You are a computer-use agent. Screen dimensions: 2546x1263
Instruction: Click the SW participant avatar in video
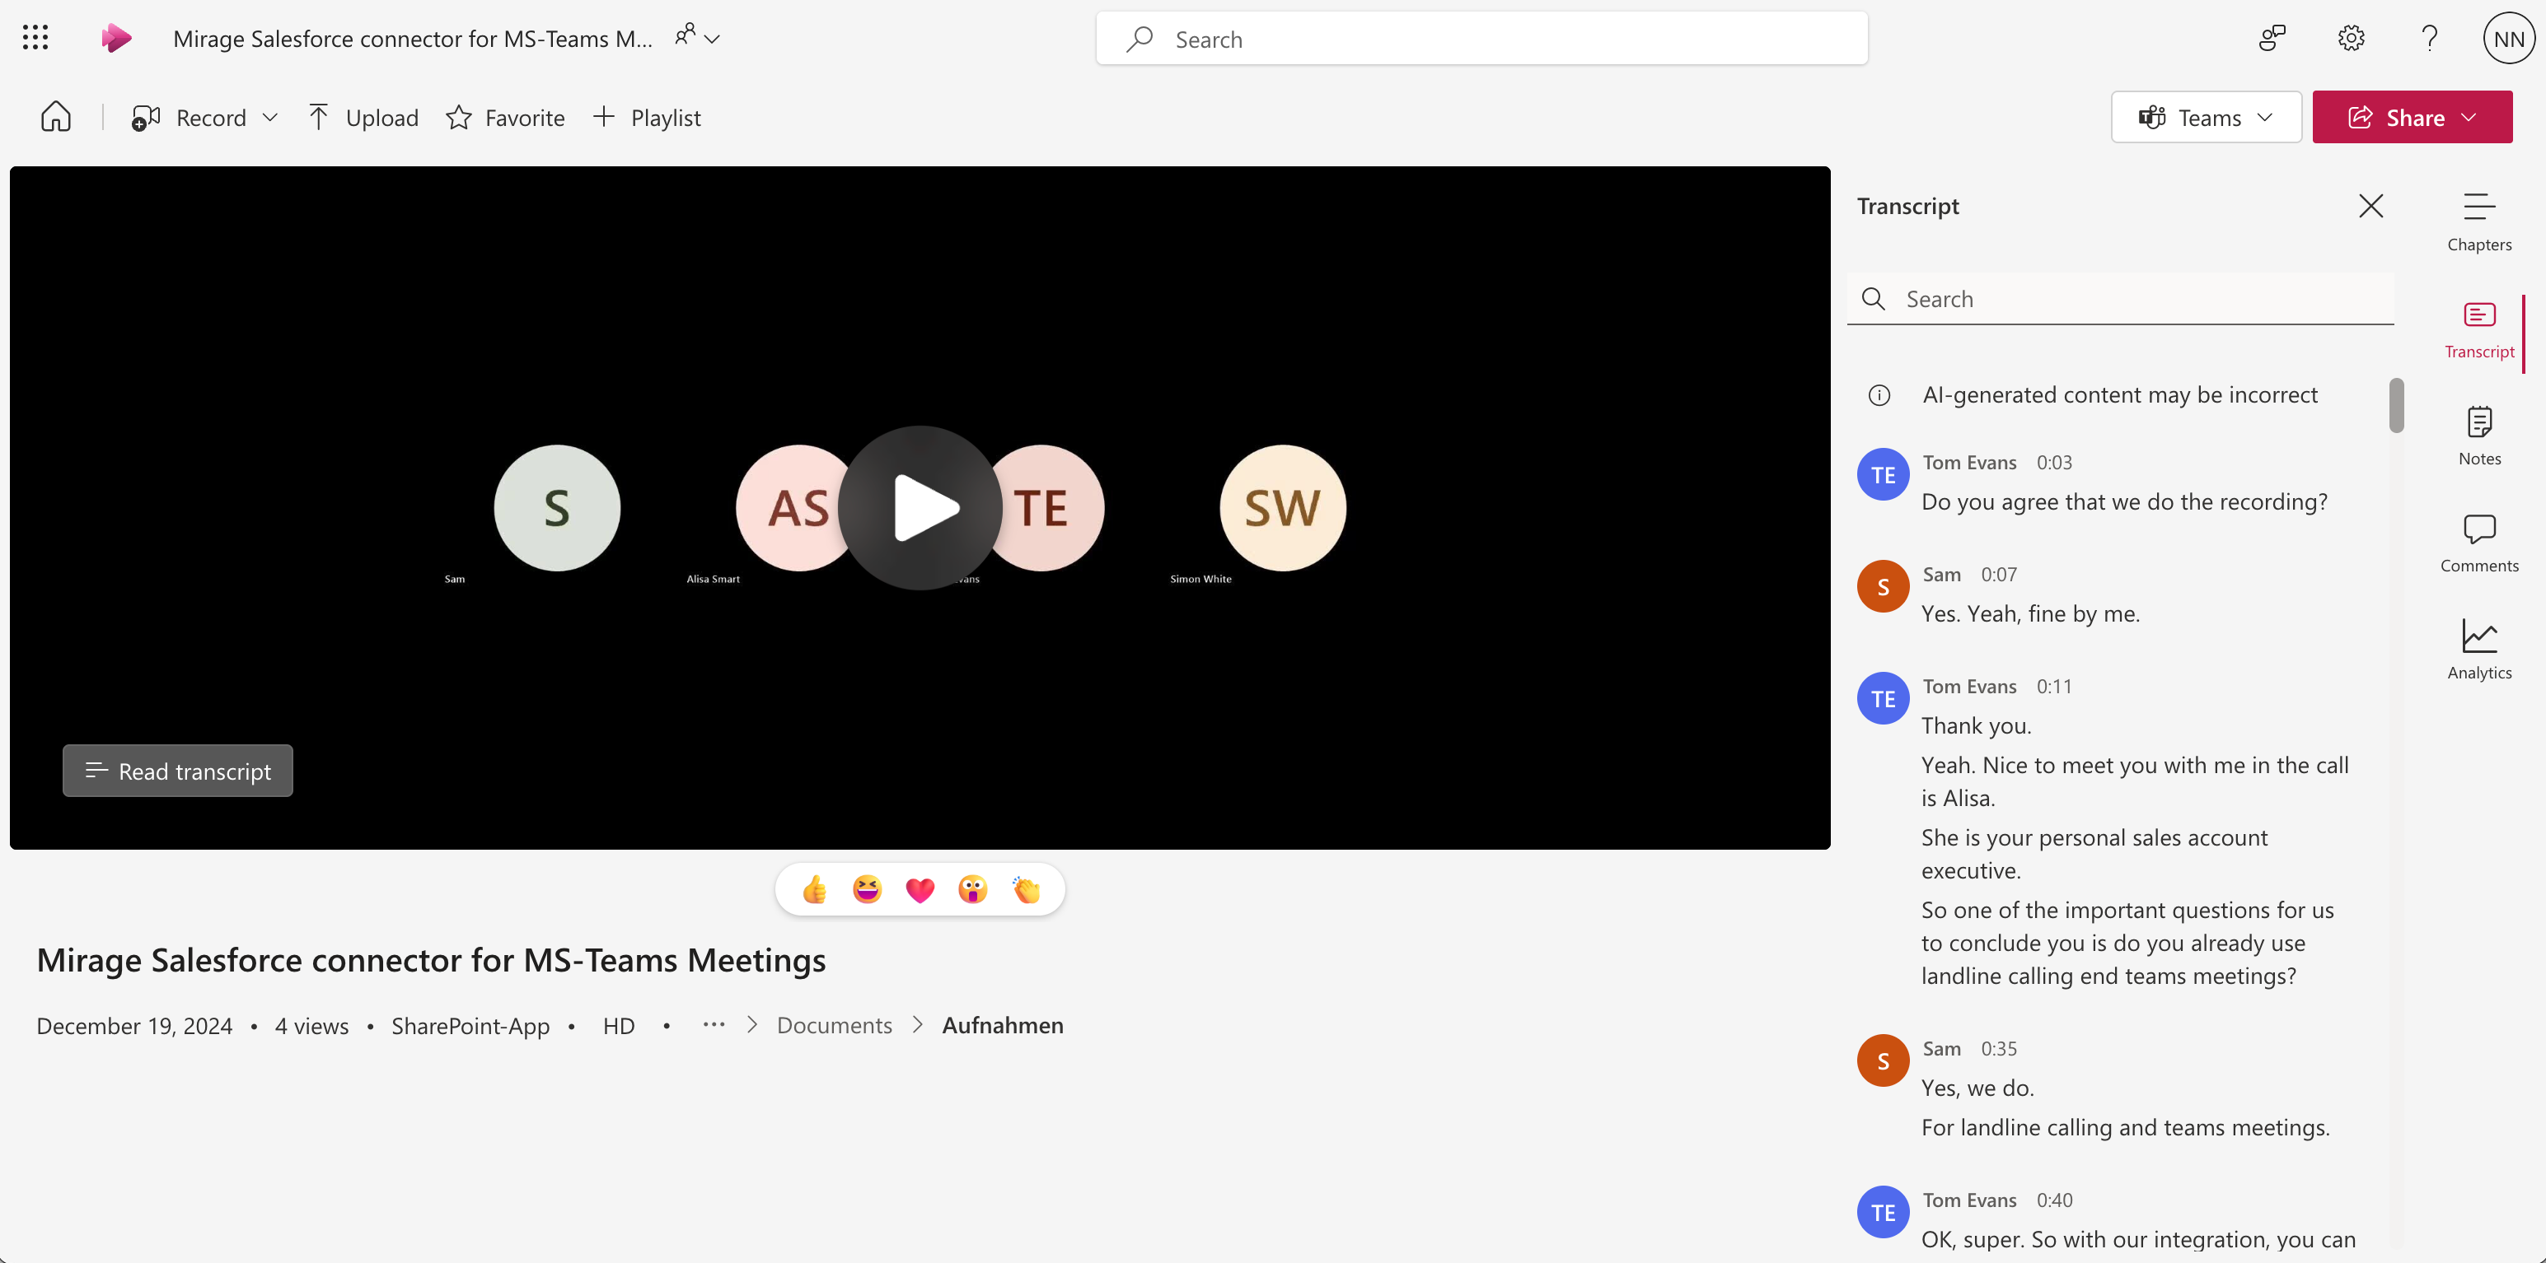point(1282,507)
